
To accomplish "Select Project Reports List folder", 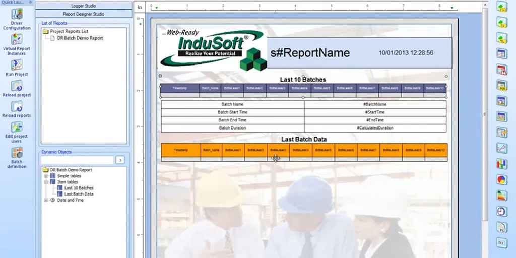I will 69,31.
